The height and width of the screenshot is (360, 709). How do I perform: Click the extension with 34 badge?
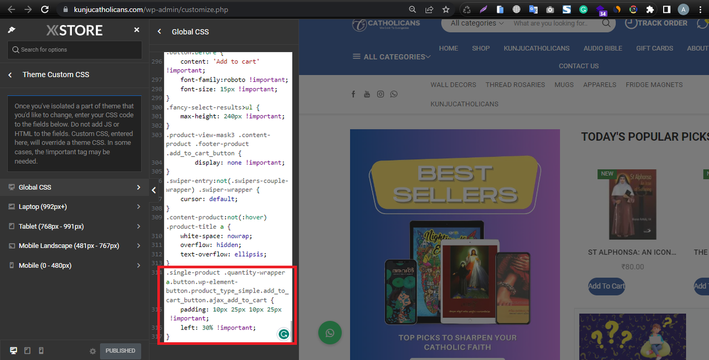[601, 11]
